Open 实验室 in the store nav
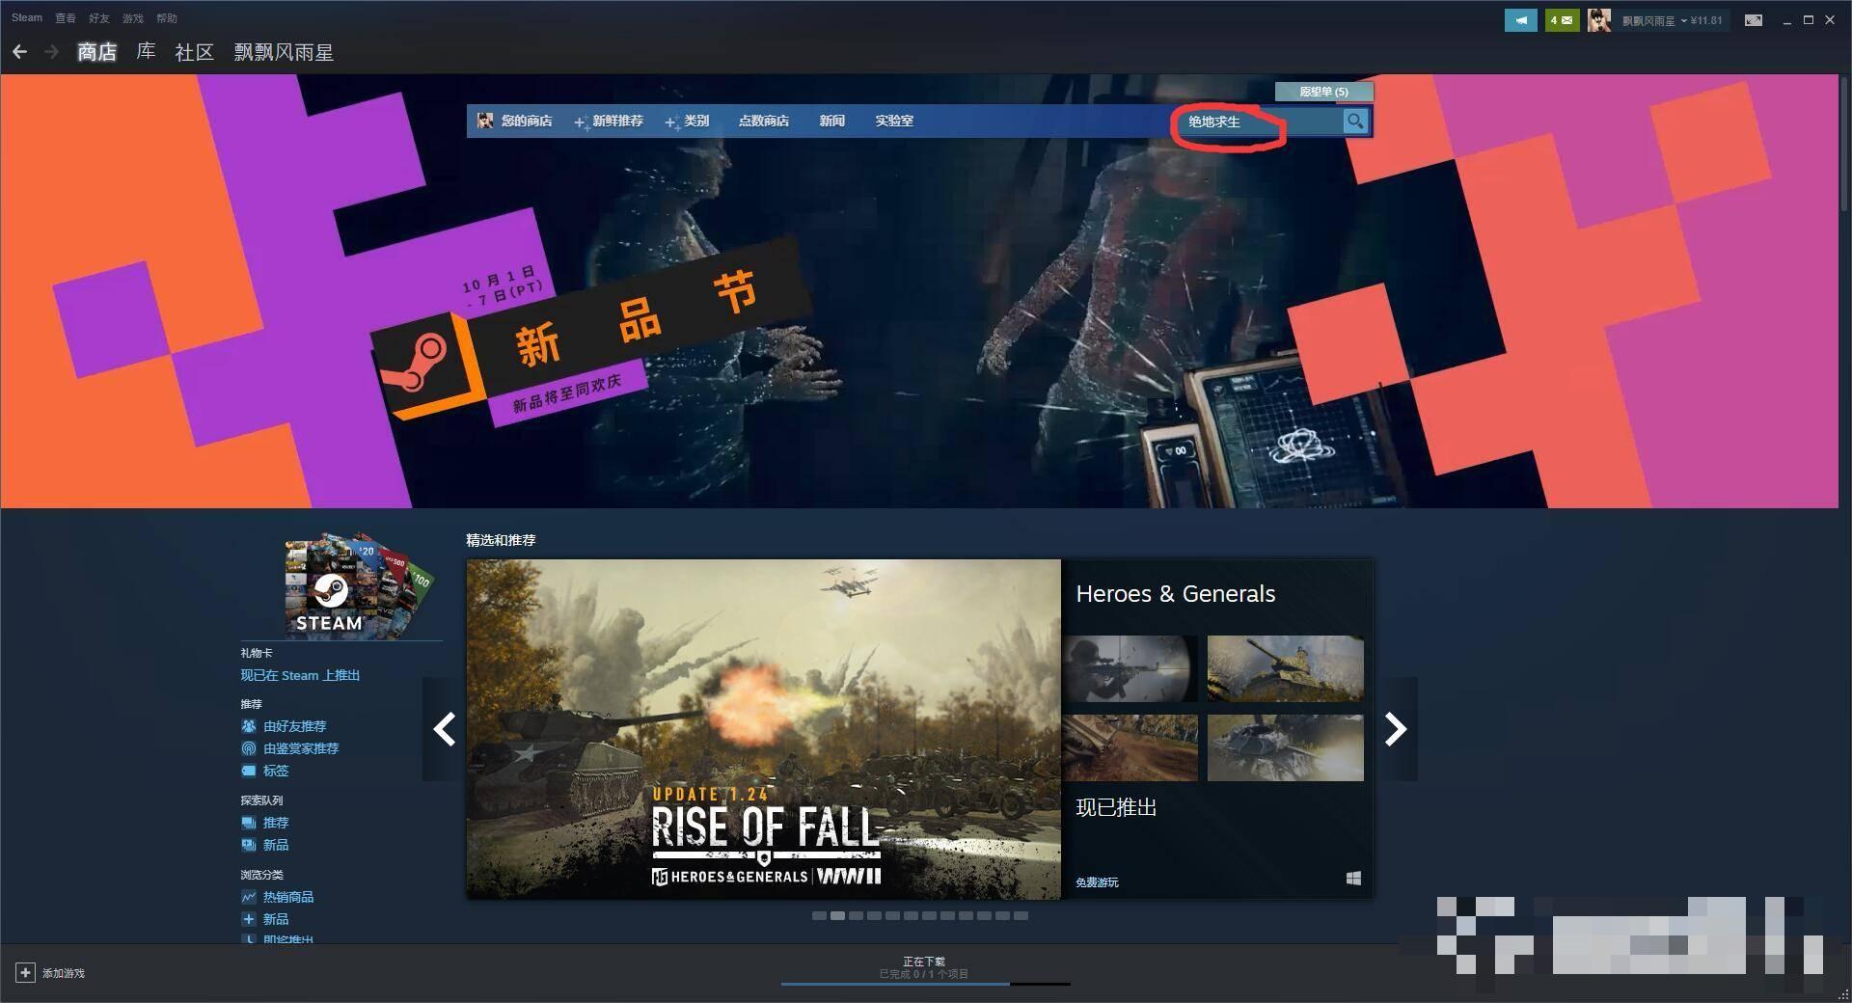The width and height of the screenshot is (1852, 1003). click(894, 121)
